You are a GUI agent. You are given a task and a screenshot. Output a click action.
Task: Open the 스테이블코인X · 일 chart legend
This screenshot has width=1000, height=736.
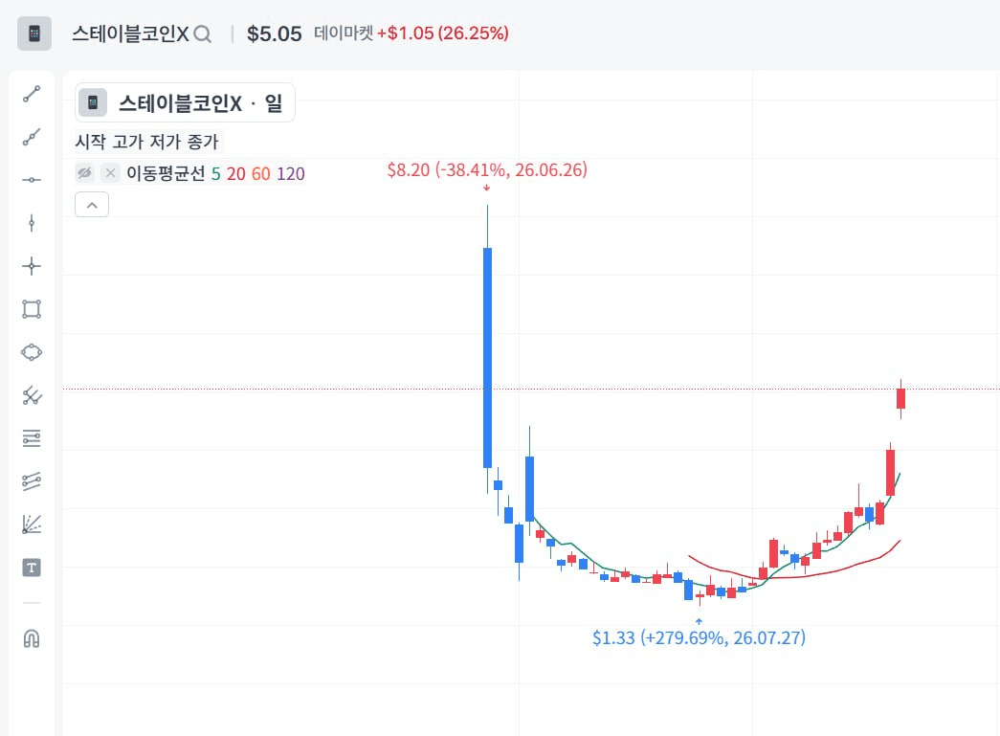(185, 102)
